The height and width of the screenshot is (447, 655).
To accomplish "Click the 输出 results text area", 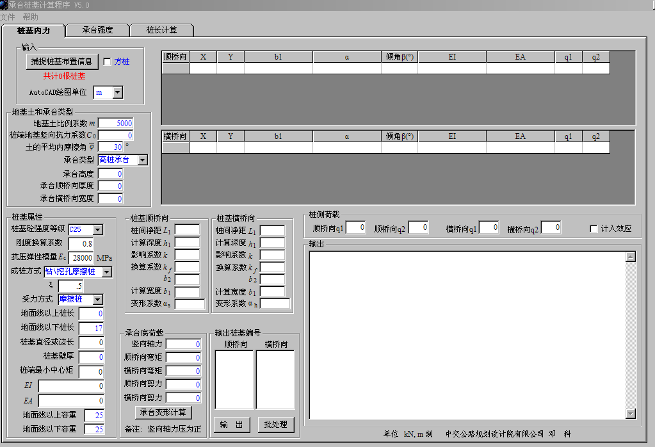I will click(x=468, y=336).
